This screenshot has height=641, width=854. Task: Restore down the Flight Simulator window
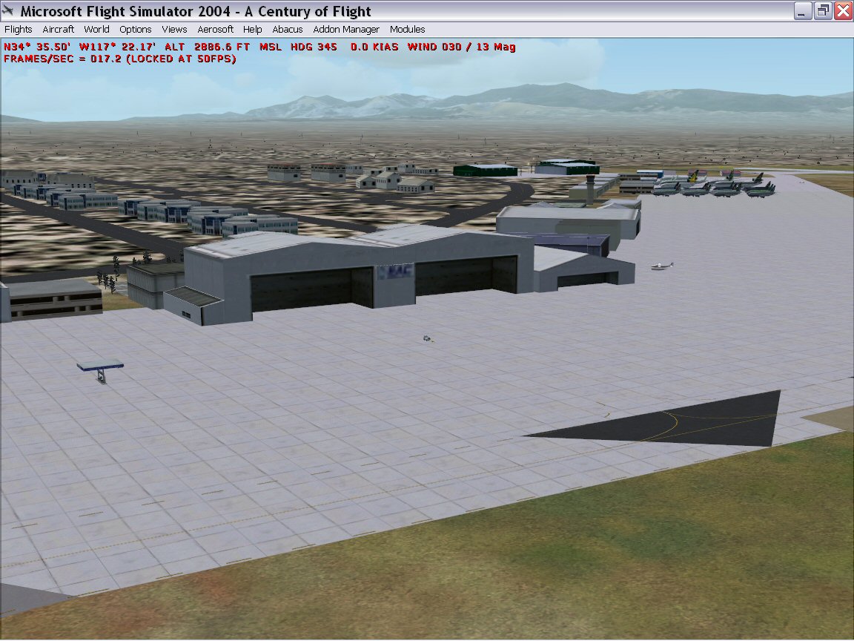pyautogui.click(x=822, y=11)
